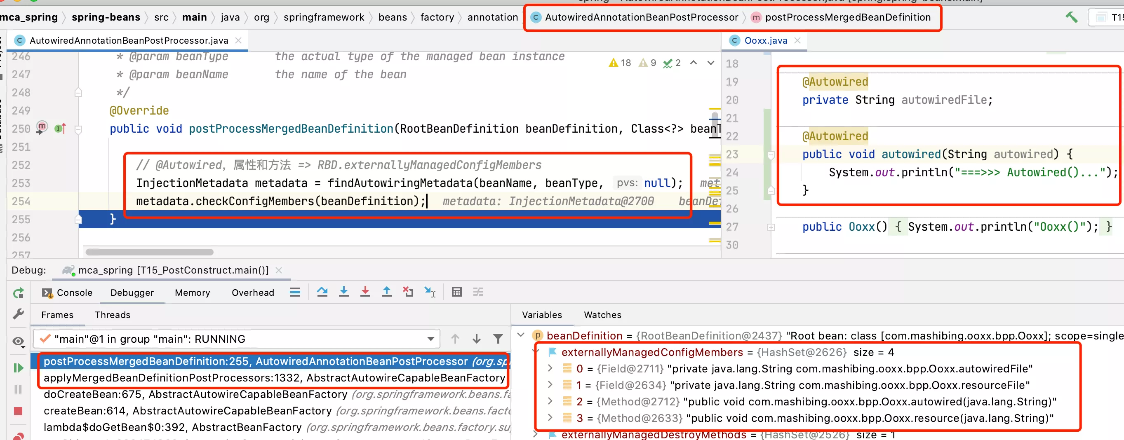The image size is (1124, 440).
Task: Close the mca_spring debug session tab
Action: pyautogui.click(x=279, y=270)
